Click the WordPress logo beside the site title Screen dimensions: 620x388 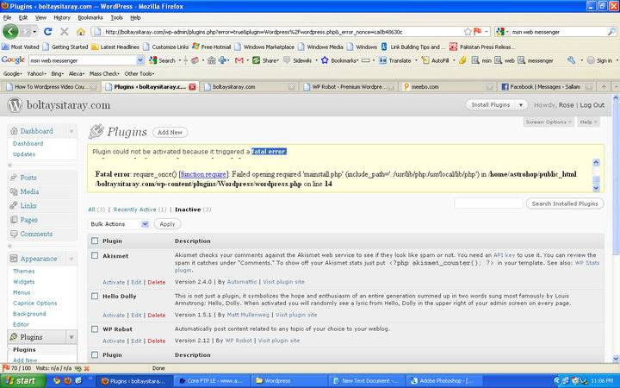[14, 104]
